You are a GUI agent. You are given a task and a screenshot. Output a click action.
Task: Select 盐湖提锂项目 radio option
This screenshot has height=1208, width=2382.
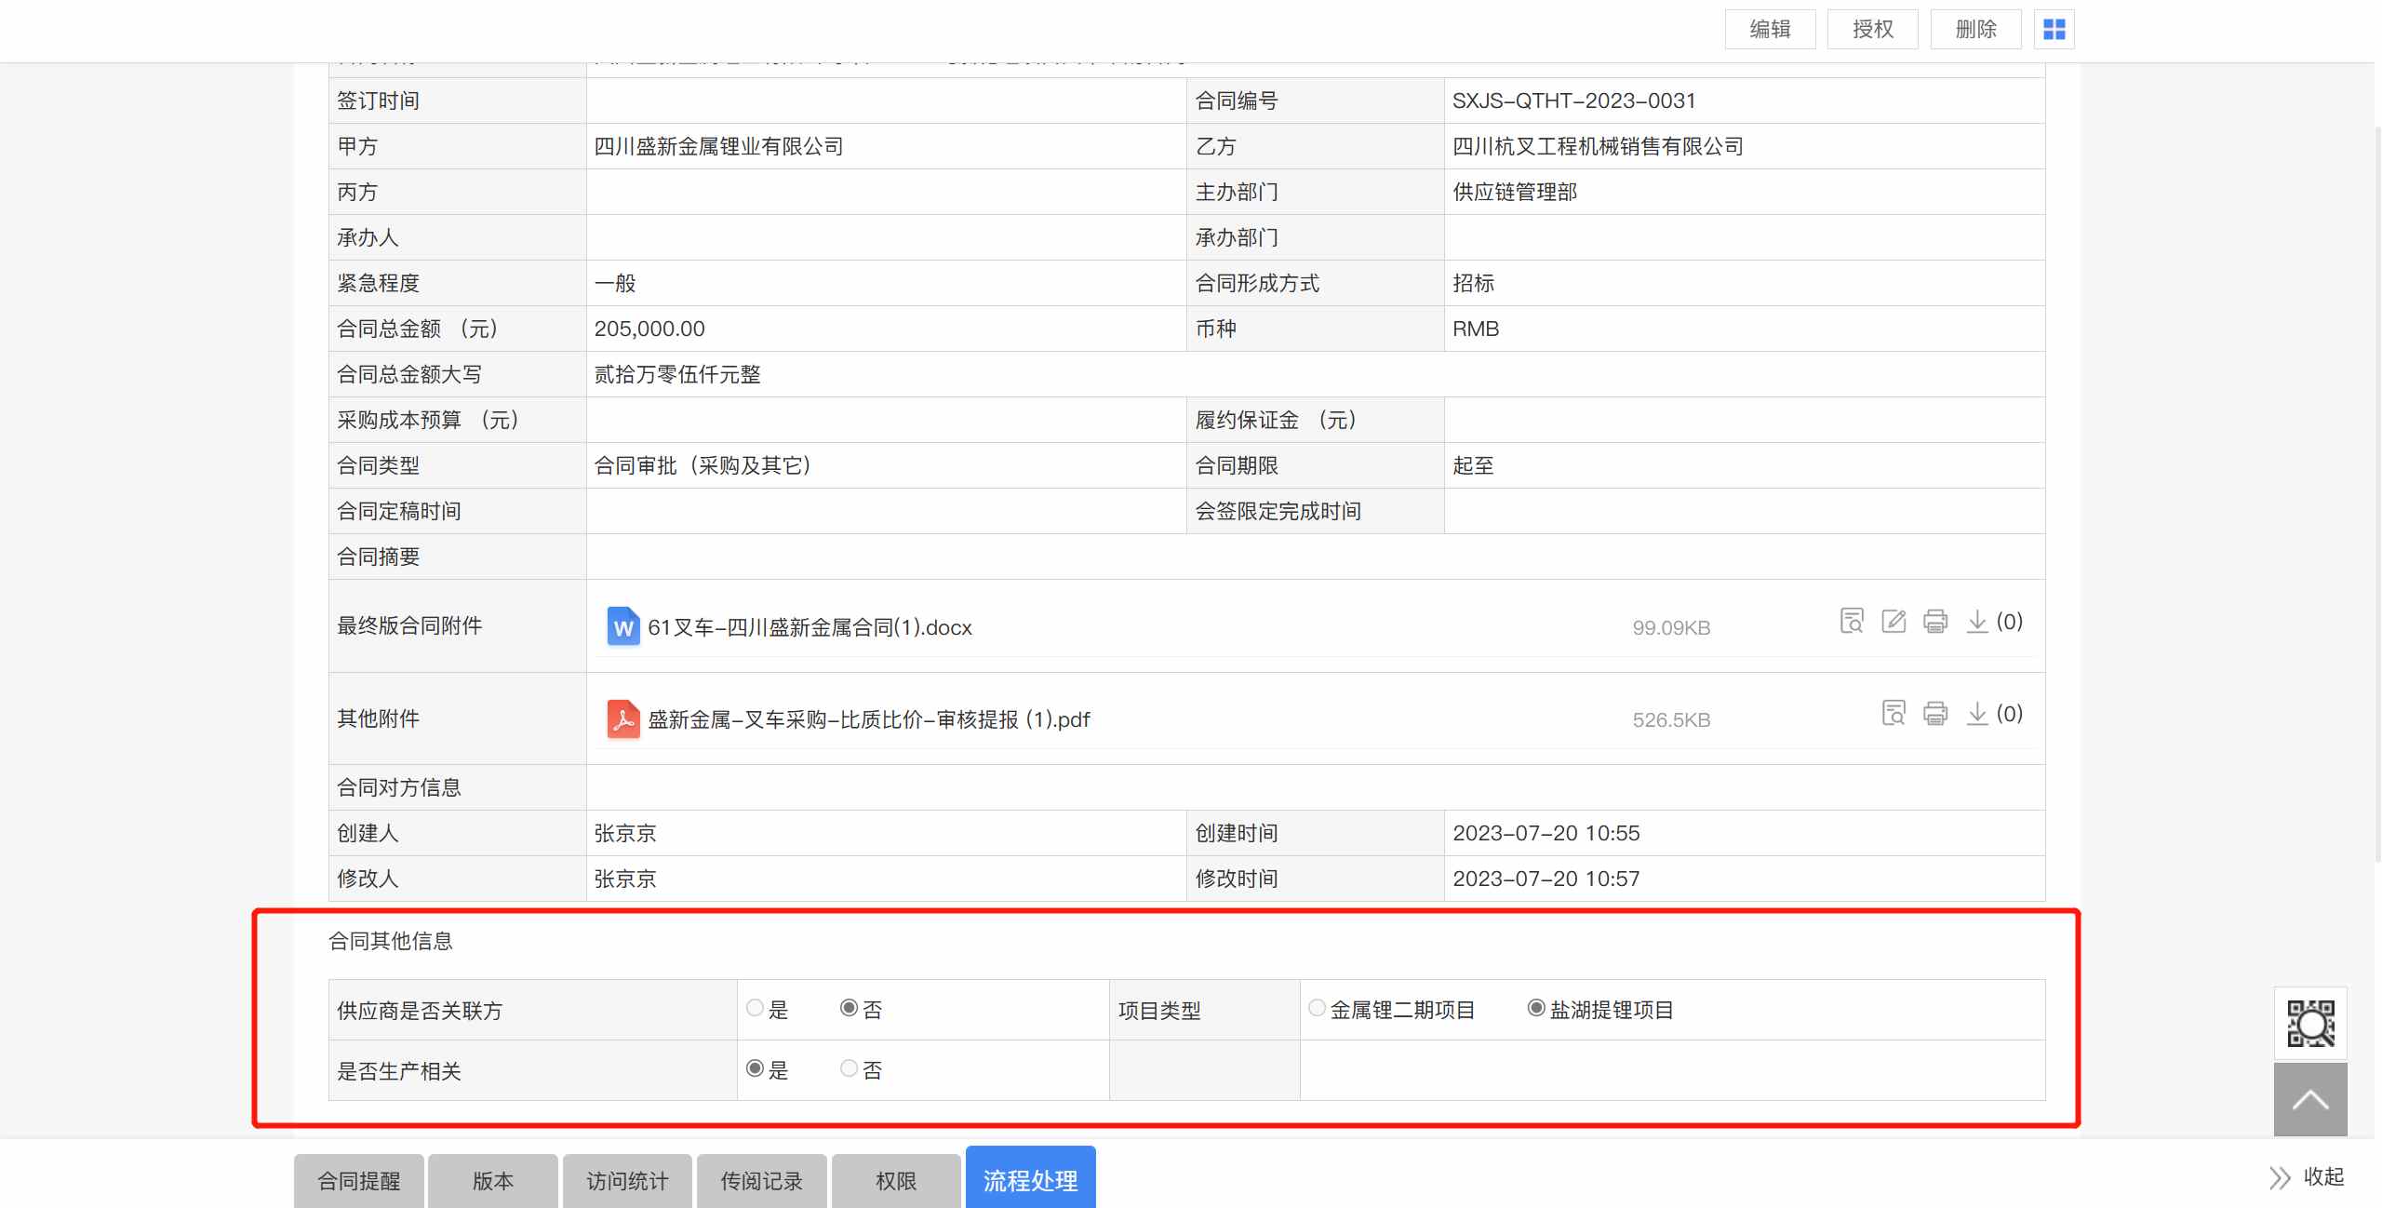pos(1536,1008)
